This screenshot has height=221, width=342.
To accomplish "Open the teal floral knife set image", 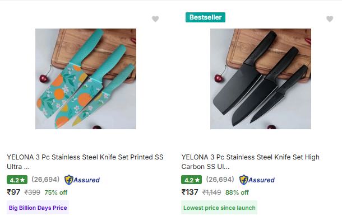I will click(86, 79).
